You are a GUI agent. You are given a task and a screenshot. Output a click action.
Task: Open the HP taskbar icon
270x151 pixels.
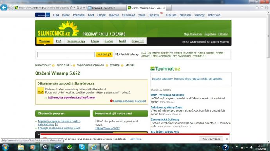[45, 147]
